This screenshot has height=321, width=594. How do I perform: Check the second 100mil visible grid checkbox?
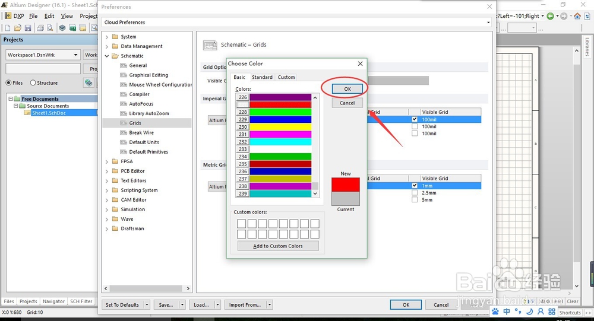pos(415,126)
